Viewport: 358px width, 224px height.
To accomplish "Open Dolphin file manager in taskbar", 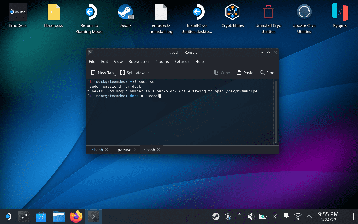I will (59, 216).
